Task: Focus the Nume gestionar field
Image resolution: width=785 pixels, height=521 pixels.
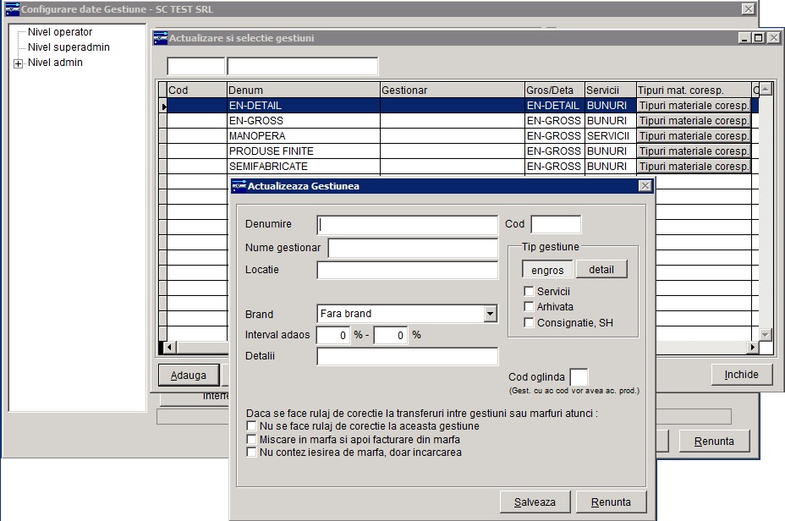Action: pos(413,248)
